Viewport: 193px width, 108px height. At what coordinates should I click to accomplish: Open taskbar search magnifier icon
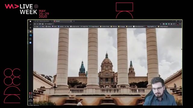(30, 25)
